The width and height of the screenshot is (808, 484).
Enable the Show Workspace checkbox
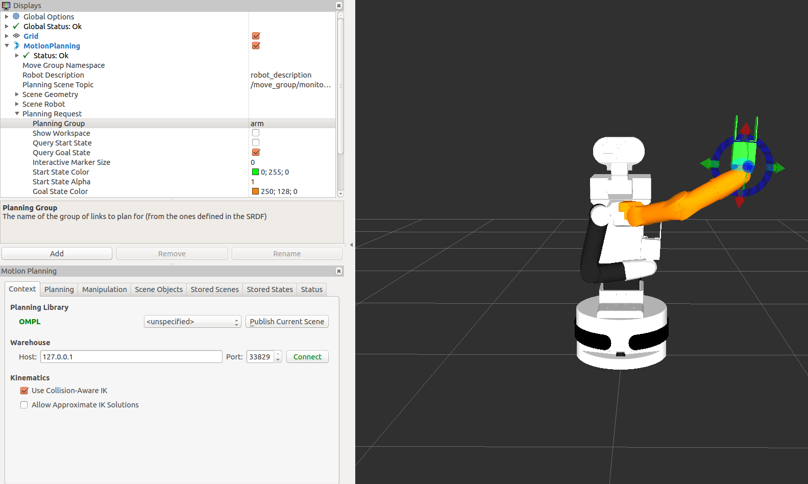256,133
